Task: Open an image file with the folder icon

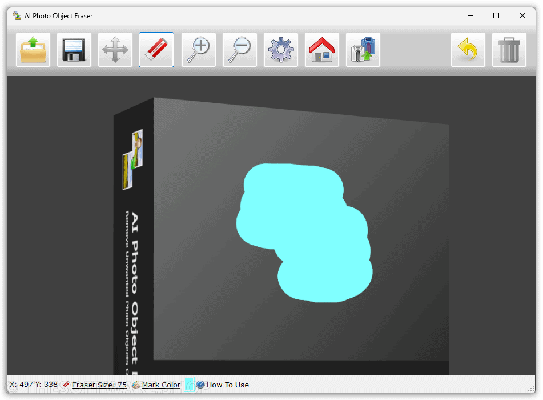Action: (33, 50)
